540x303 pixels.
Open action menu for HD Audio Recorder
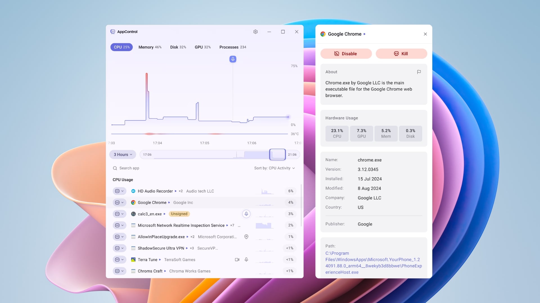120,191
